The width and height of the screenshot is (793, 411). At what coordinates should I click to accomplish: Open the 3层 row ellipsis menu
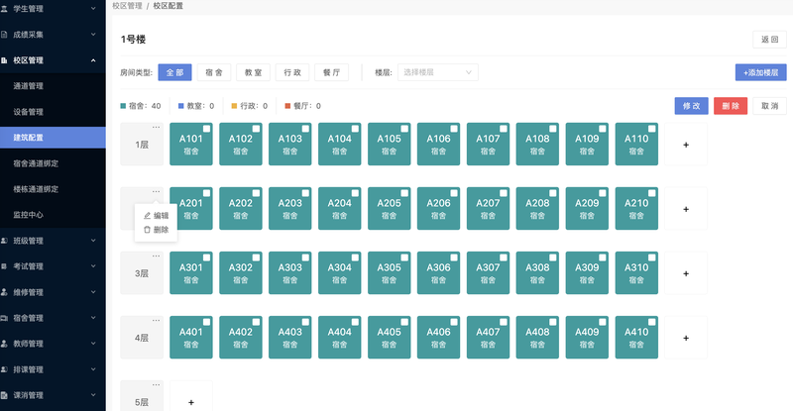coord(156,256)
